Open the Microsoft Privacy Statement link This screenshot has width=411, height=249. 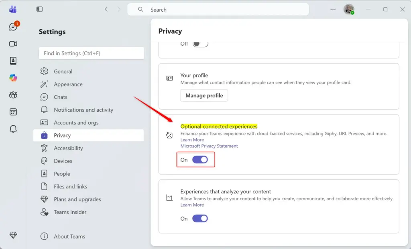209,146
